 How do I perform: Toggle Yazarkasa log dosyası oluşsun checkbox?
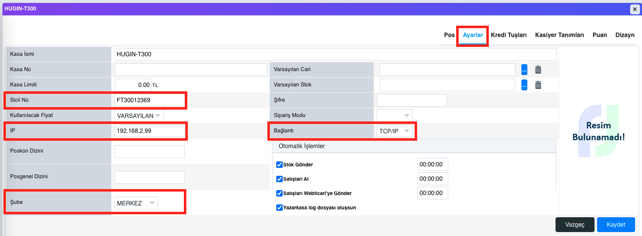tap(279, 207)
